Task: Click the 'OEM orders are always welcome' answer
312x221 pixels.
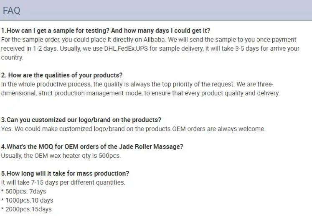Action: click(219, 129)
